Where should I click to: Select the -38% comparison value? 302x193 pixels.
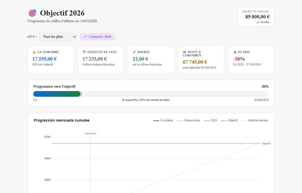click(x=239, y=59)
